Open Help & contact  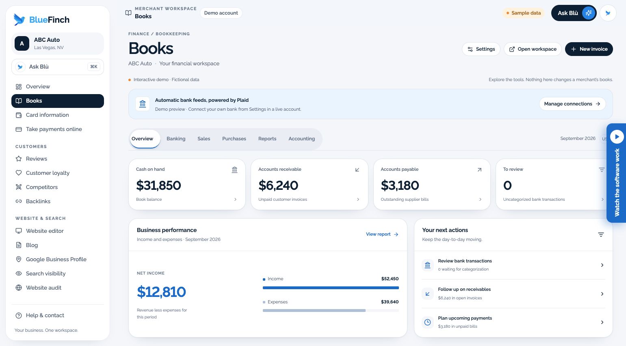click(x=58, y=315)
